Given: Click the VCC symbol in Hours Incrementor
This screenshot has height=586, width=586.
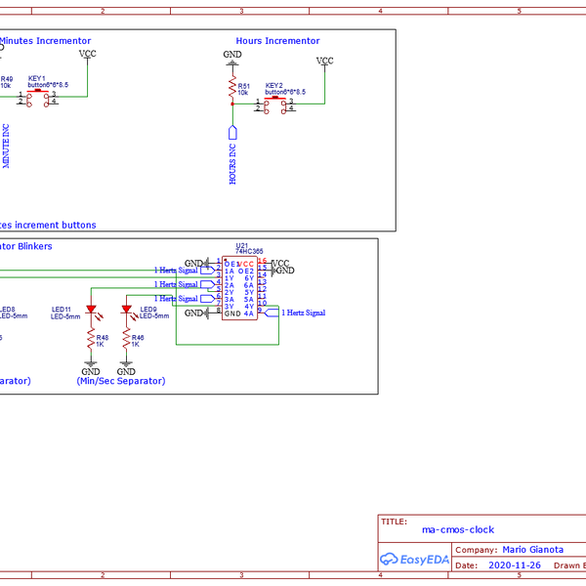Looking at the screenshot, I should 324,62.
